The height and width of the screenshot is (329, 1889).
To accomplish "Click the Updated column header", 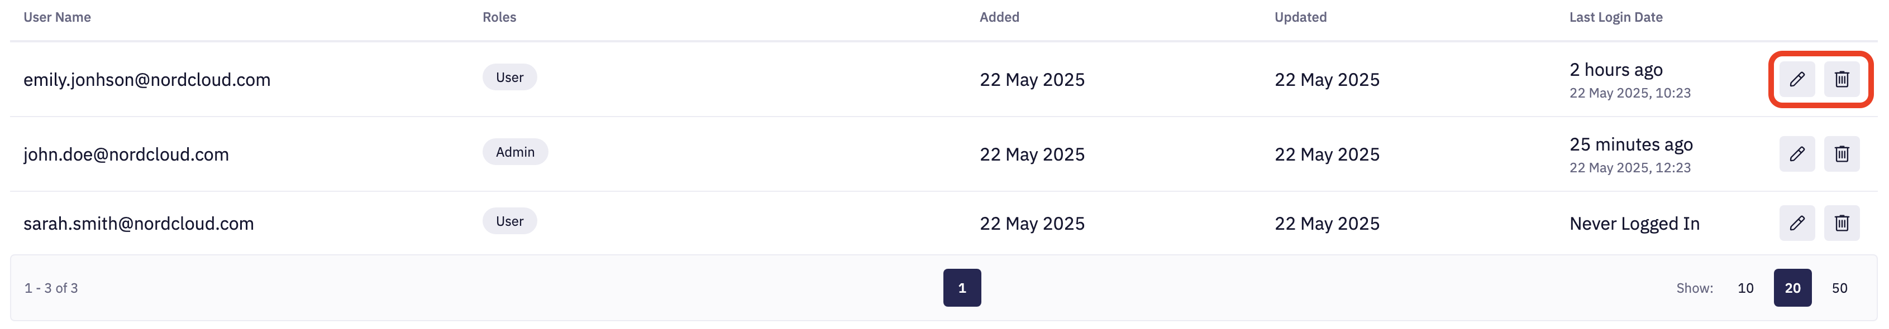I will (1300, 17).
